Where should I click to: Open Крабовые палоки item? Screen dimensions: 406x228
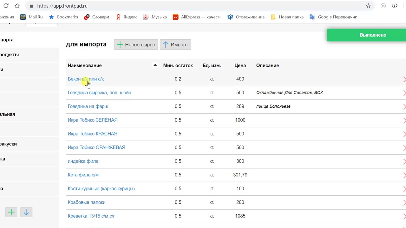click(87, 202)
